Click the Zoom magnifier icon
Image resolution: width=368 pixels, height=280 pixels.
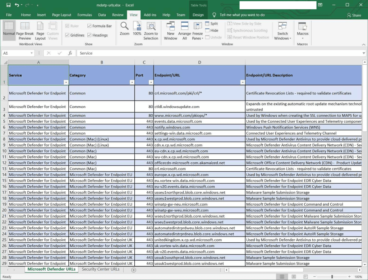pos(125,28)
